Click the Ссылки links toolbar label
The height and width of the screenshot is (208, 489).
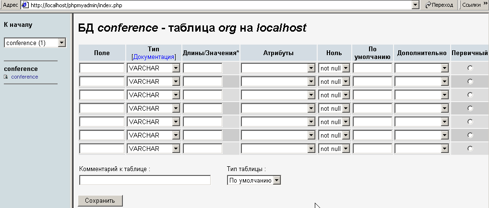coord(471,5)
